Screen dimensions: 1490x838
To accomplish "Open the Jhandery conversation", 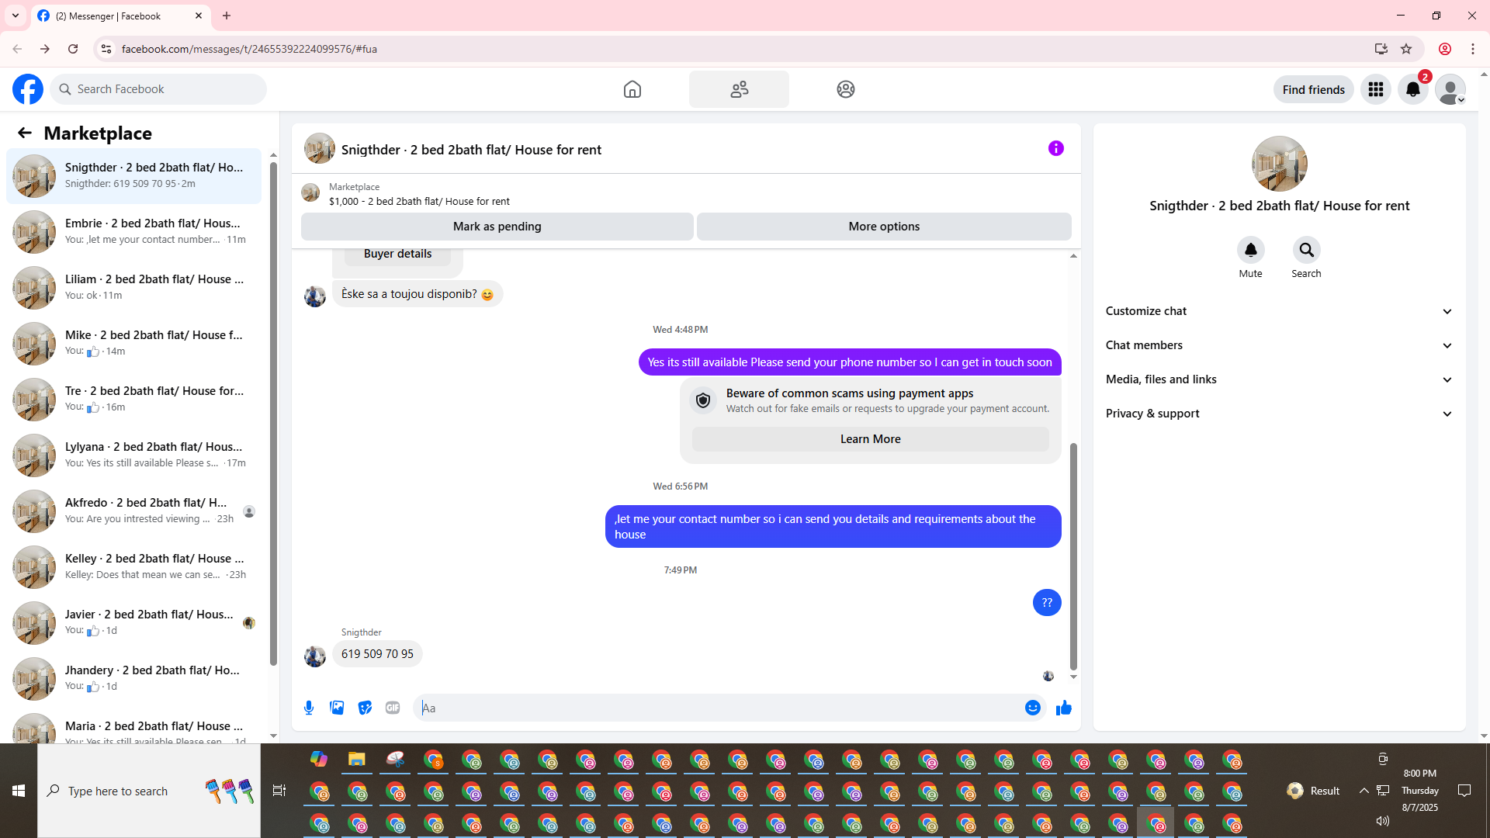I will [x=134, y=678].
